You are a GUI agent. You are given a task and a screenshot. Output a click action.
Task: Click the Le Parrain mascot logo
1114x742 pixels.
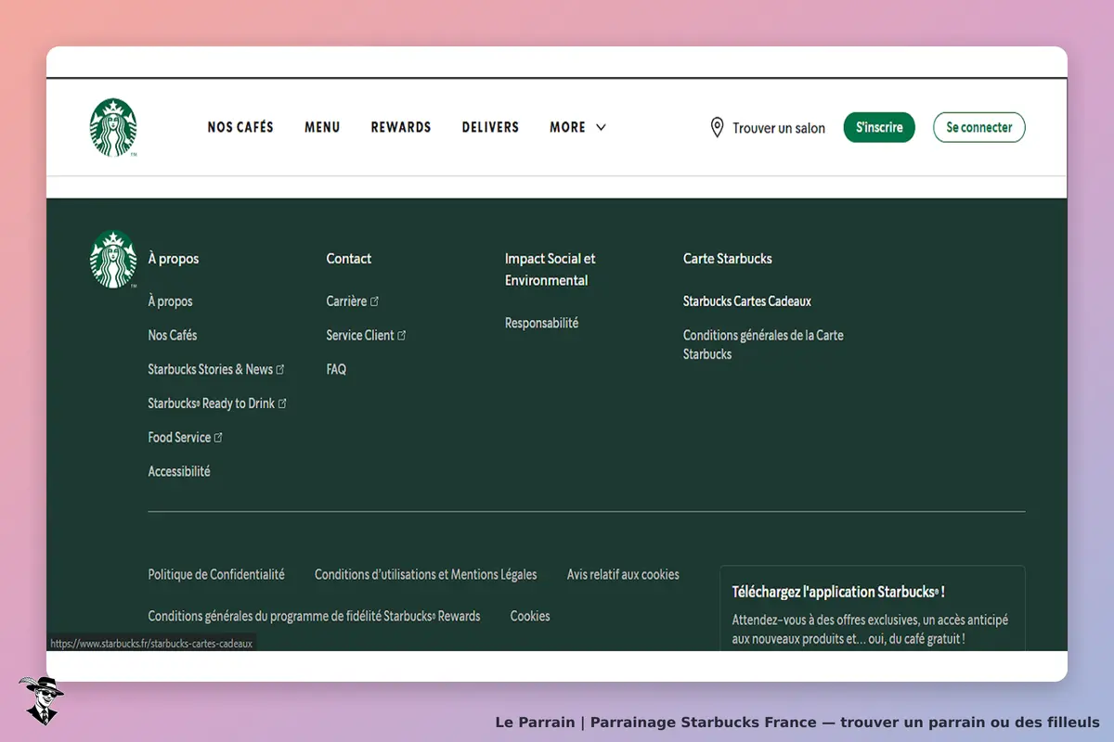41,701
